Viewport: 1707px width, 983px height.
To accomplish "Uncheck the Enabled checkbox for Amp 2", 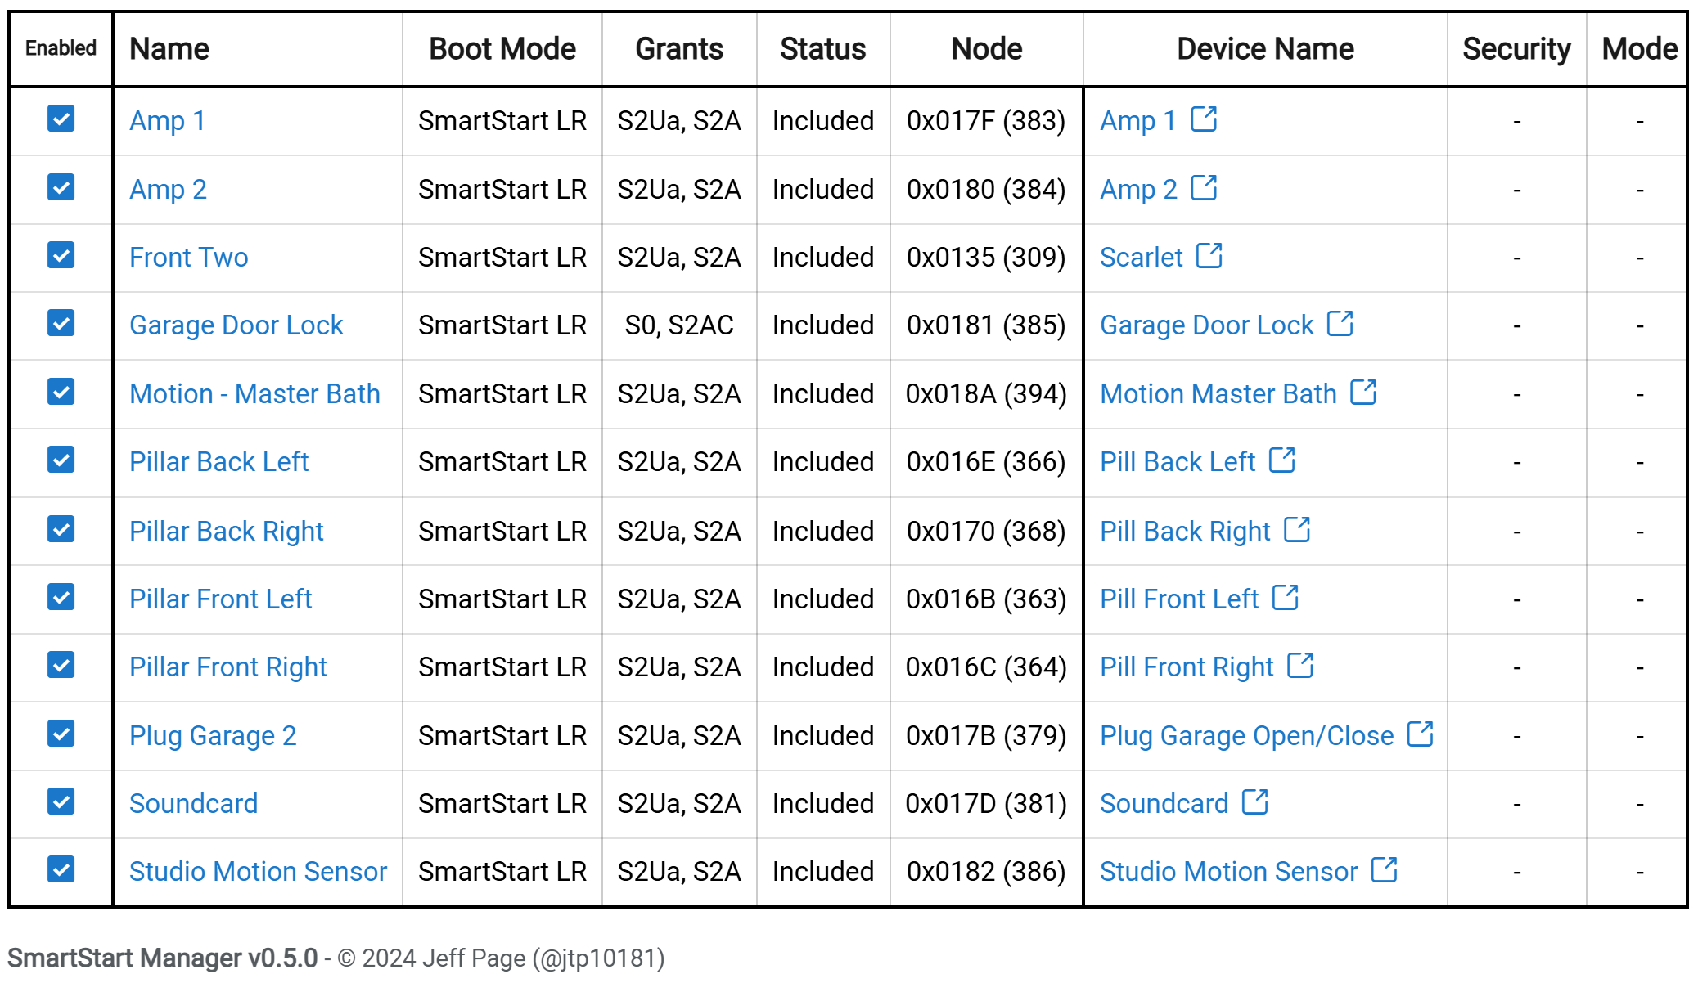I will coord(61,187).
